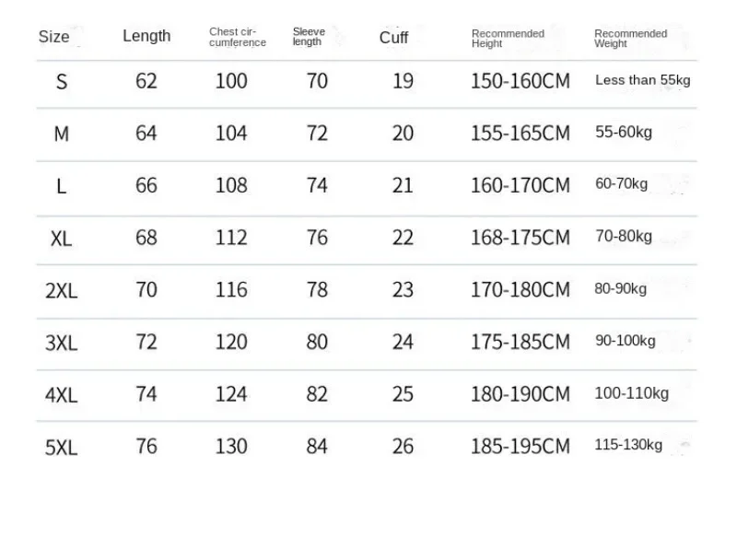Select the Less than 55kg cell
This screenshot has width=737, height=536.
coord(642,80)
